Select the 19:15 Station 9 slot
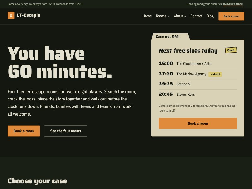Screen dimensions: 252x189 [198, 84]
